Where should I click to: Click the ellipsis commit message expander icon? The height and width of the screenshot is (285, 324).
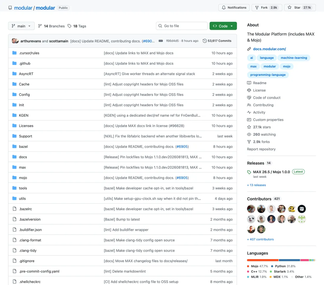pos(161,41)
